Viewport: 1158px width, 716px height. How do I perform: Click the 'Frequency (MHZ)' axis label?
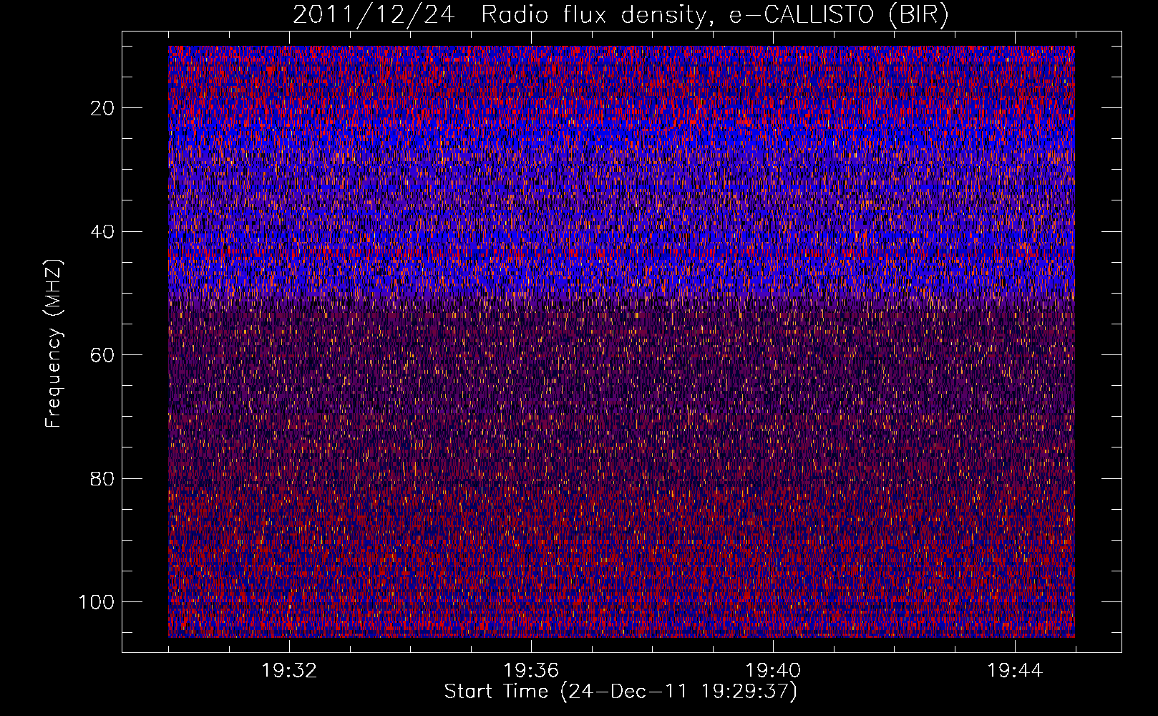[54, 344]
